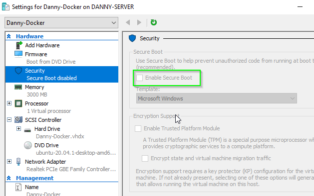The height and width of the screenshot is (196, 314).
Task: Select the Firmware settings item
Action: coord(36,54)
